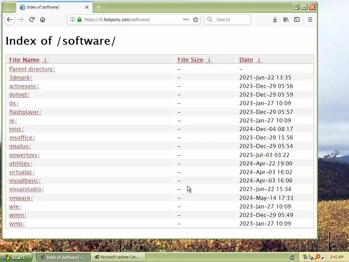Click the taskbar clock 3:42 AM
349x262 pixels.
pyautogui.click(x=336, y=257)
